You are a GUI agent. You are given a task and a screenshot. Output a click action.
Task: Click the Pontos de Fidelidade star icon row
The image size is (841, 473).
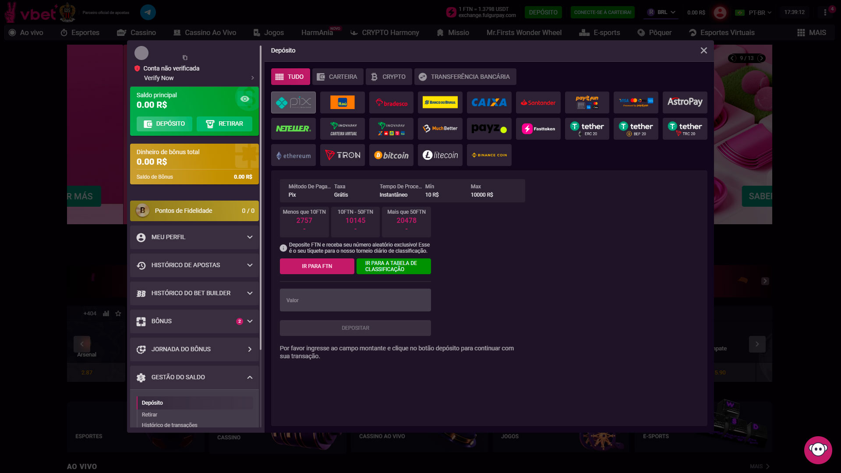[194, 211]
